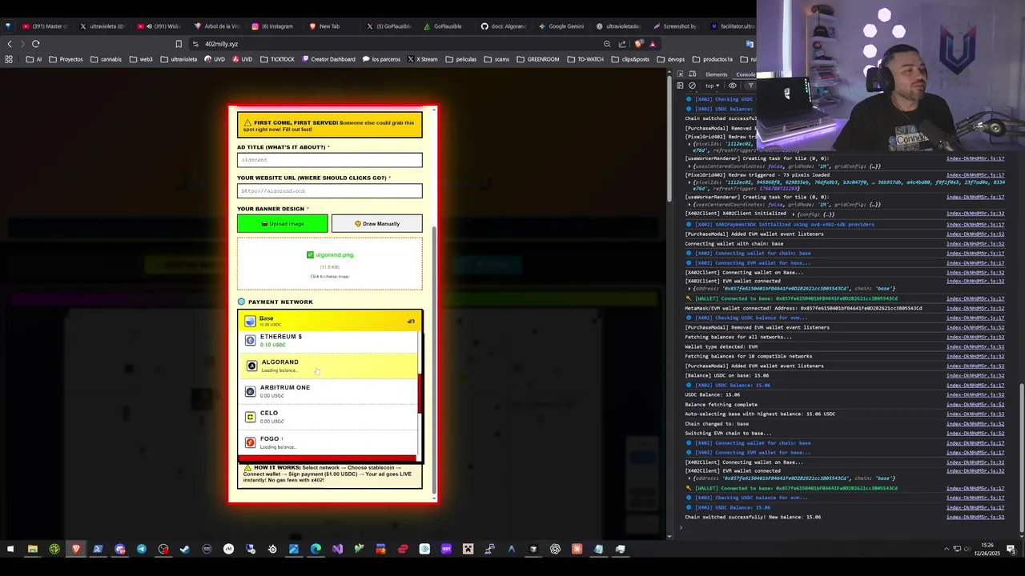Viewport: 1025px width, 576px height.
Task: Select the Fogo network option
Action: pyautogui.click(x=328, y=442)
